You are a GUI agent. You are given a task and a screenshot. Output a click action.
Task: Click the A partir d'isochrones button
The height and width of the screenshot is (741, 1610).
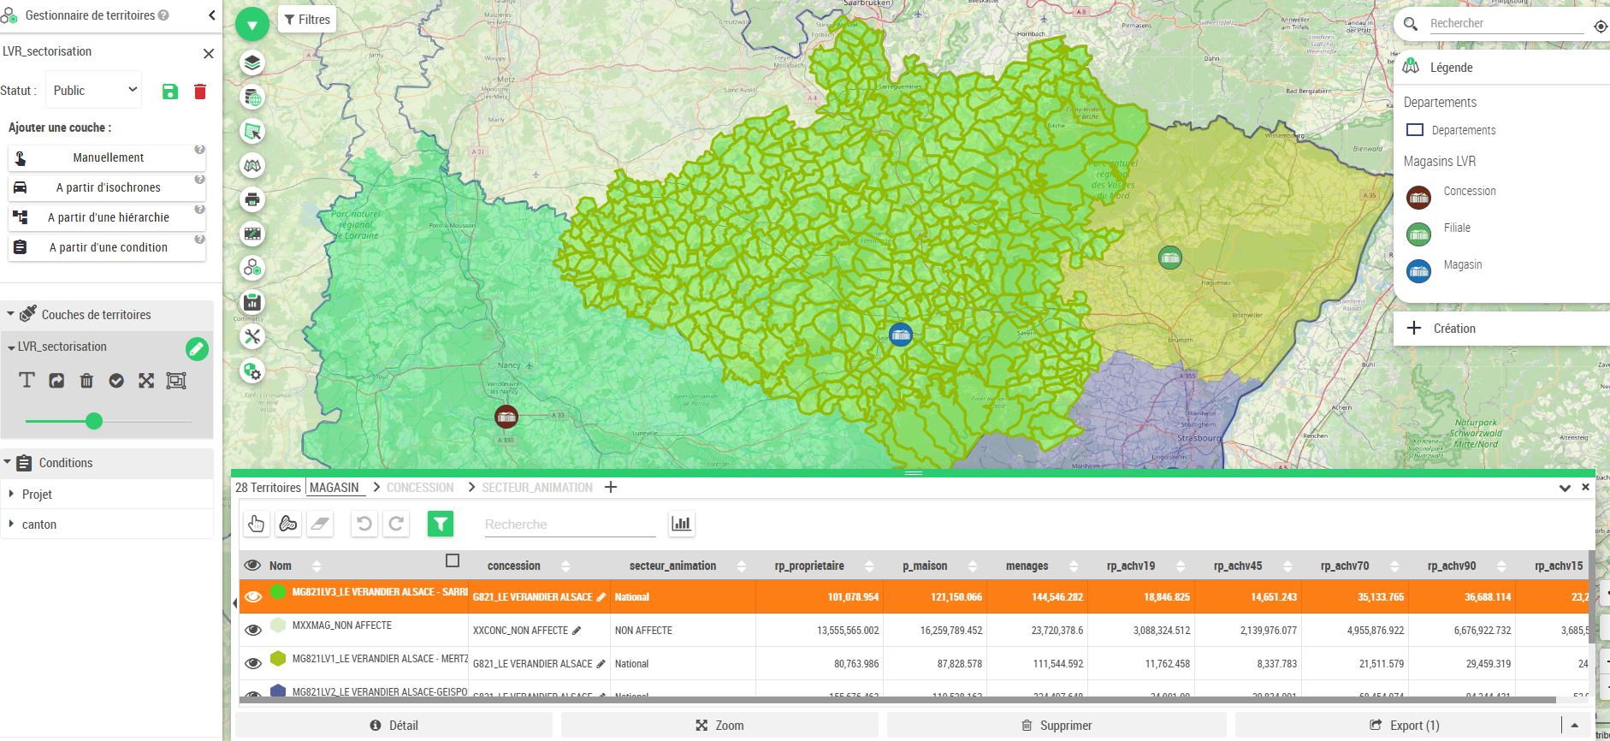[x=108, y=187]
